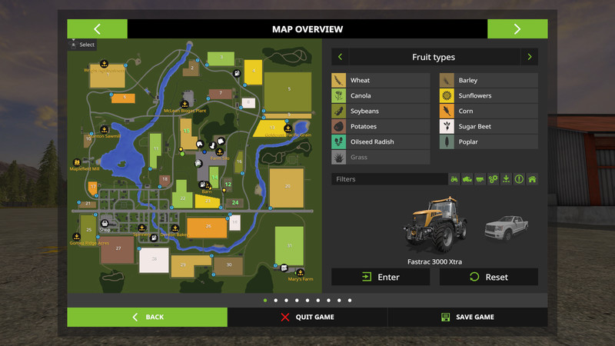Click Quit Game in bottom bar
Image resolution: width=615 pixels, height=346 pixels.
click(307, 317)
